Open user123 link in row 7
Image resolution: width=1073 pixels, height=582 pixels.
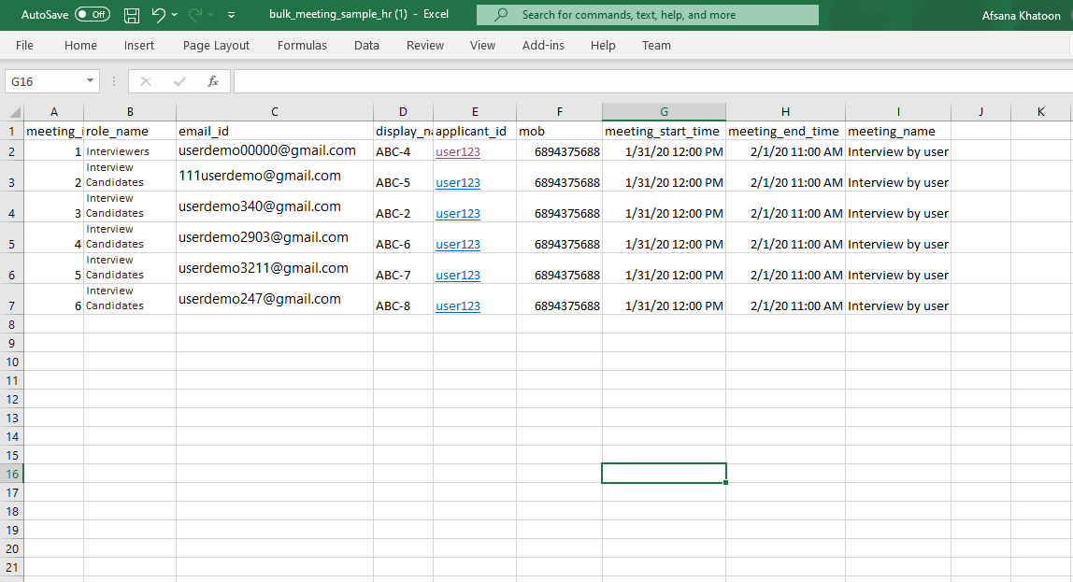pos(458,305)
